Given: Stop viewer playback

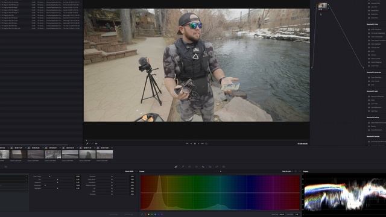Looking at the screenshot, I should click(x=195, y=143).
